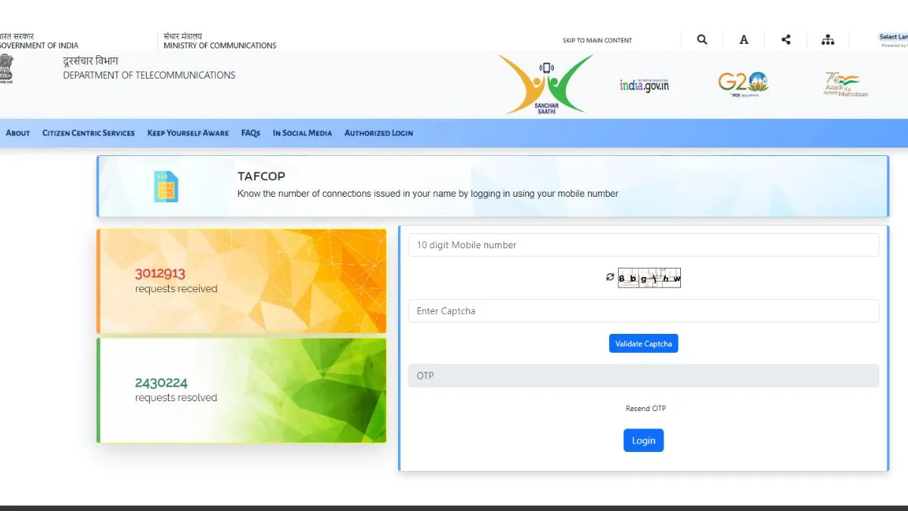Focus the 10 digit Mobile number field
This screenshot has height=511, width=908.
(643, 245)
